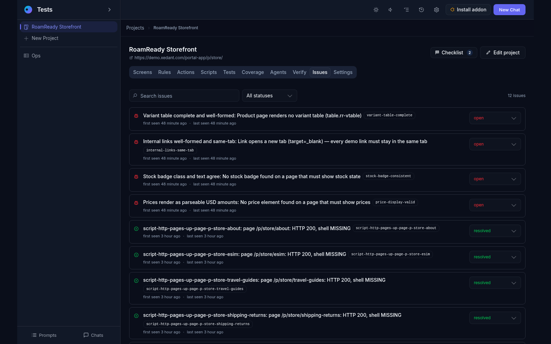The width and height of the screenshot is (551, 344).
Task: Click the New Chat button
Action: (x=509, y=10)
